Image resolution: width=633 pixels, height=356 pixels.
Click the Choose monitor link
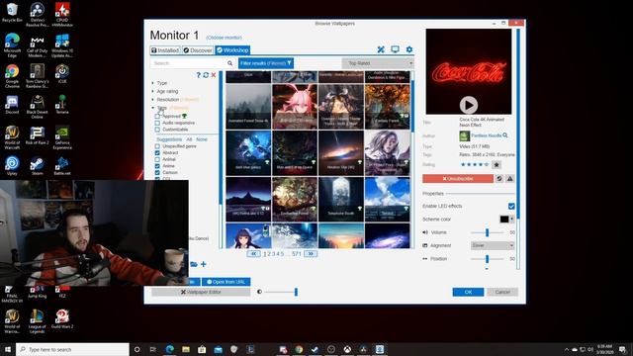(x=224, y=38)
